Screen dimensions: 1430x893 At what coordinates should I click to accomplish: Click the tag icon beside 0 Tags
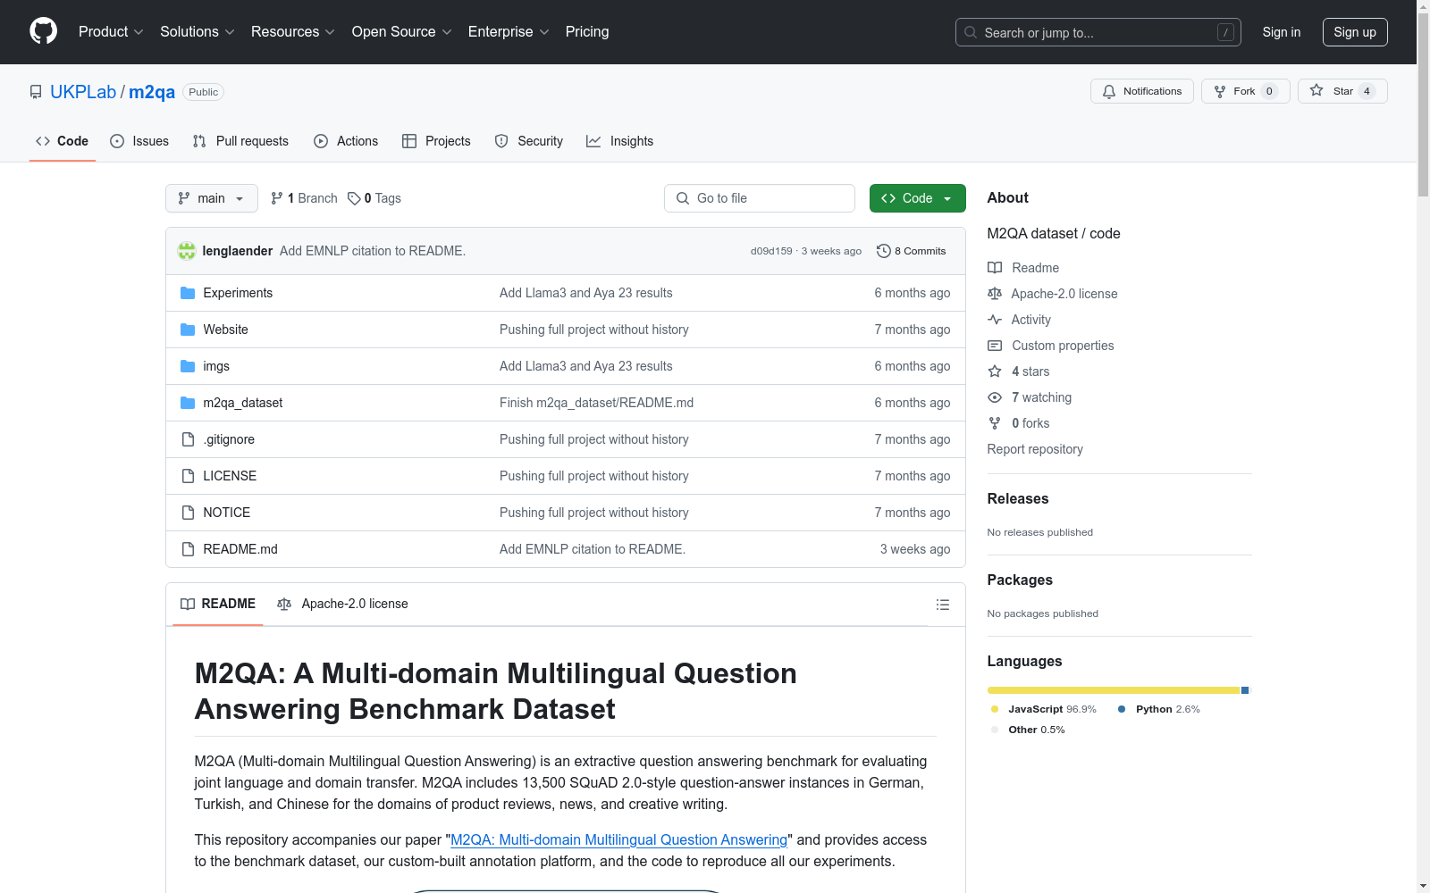(x=354, y=198)
